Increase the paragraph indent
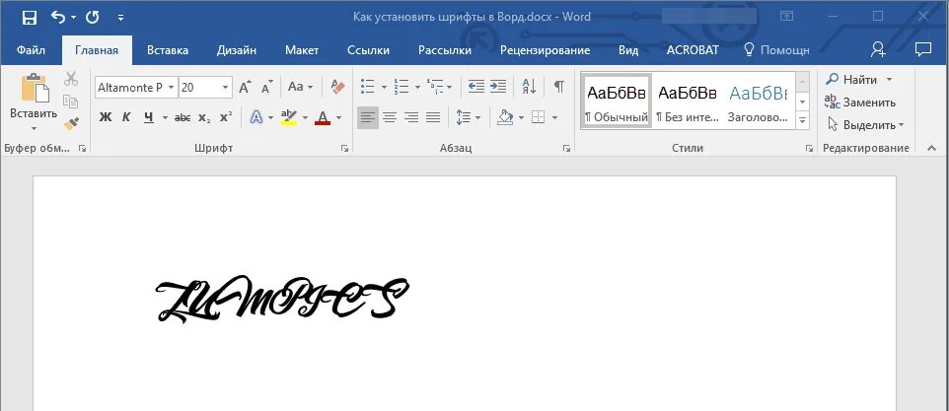Image resolution: width=949 pixels, height=411 pixels. (498, 87)
